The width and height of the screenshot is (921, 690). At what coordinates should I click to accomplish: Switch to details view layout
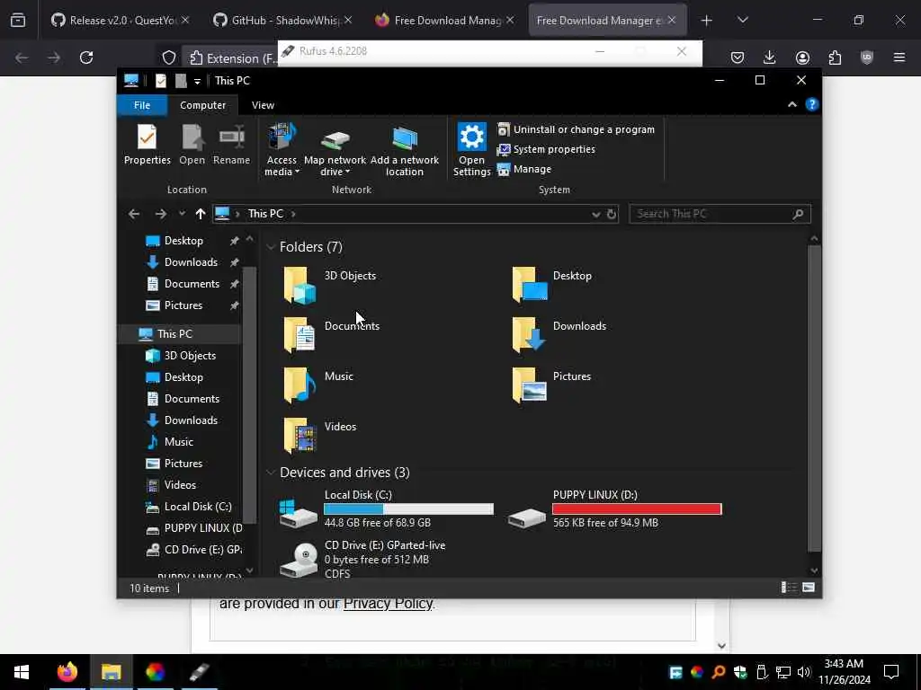pyautogui.click(x=789, y=588)
